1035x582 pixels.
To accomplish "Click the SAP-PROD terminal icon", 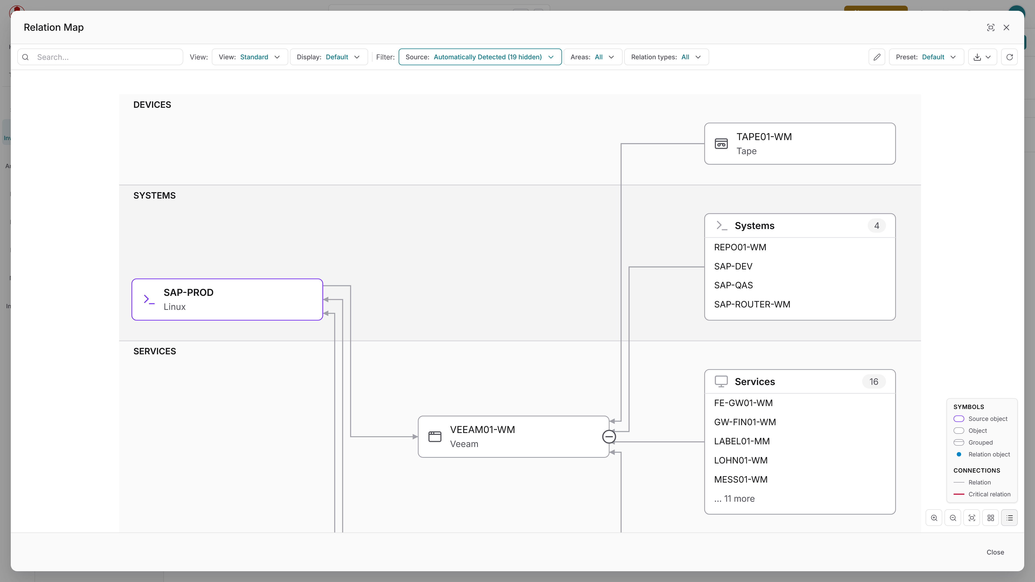I will coord(149,299).
